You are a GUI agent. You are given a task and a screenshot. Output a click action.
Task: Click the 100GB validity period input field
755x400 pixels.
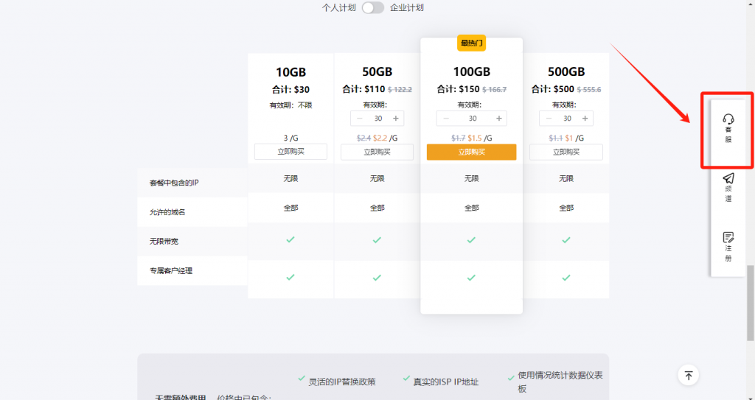point(472,119)
